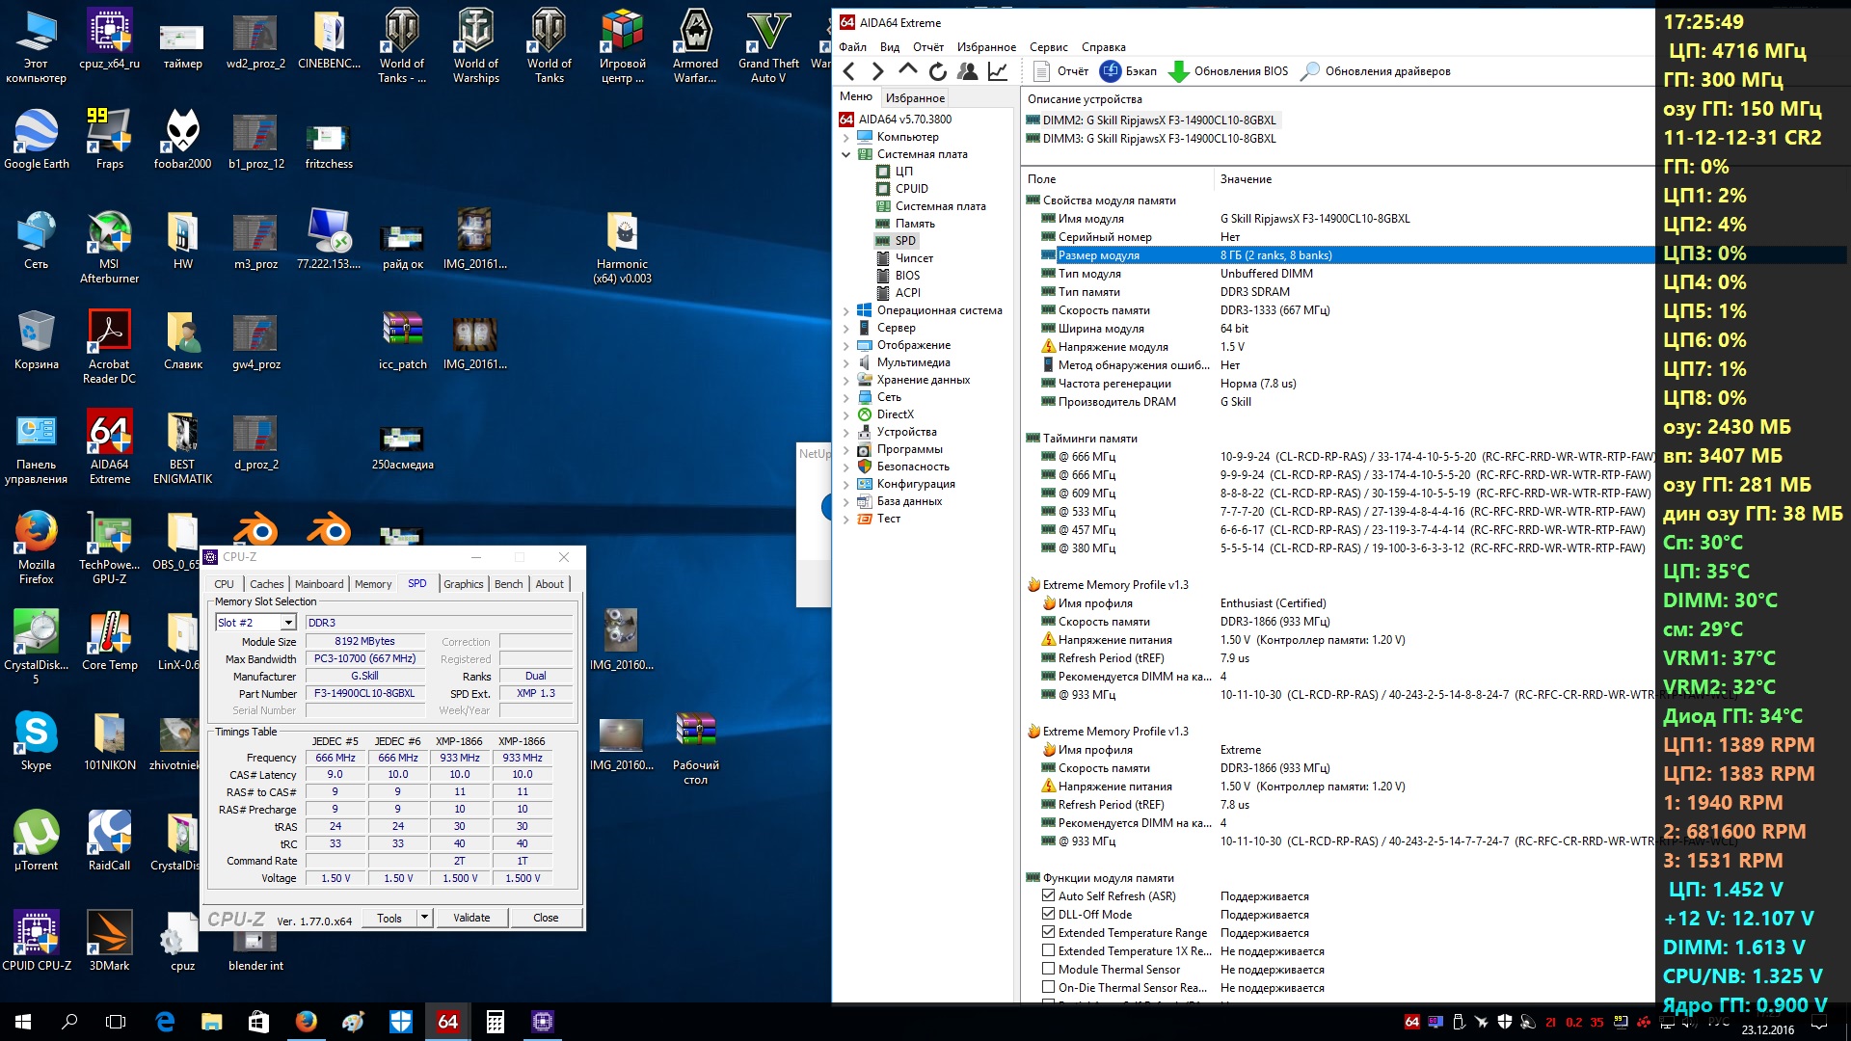Select DIMM3 G Skill RipjawsX device row
Image resolution: width=1851 pixels, height=1041 pixels.
coord(1158,139)
